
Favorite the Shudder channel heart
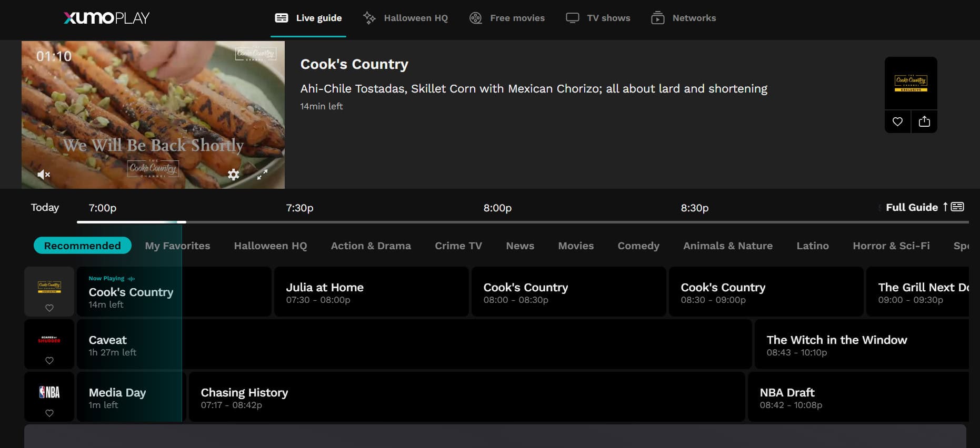[49, 361]
